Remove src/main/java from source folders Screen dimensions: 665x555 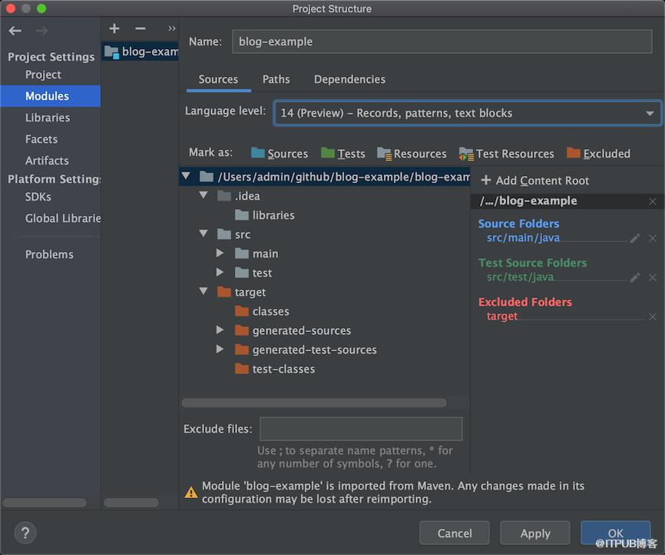pyautogui.click(x=653, y=238)
